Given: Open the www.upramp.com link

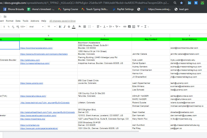Looking at the screenshot, I should coord(32,83).
